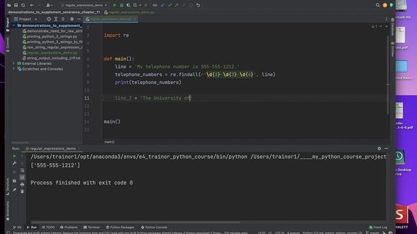Click the Print icon in Run console
The width and height of the screenshot is (417, 234).
[x=22, y=185]
